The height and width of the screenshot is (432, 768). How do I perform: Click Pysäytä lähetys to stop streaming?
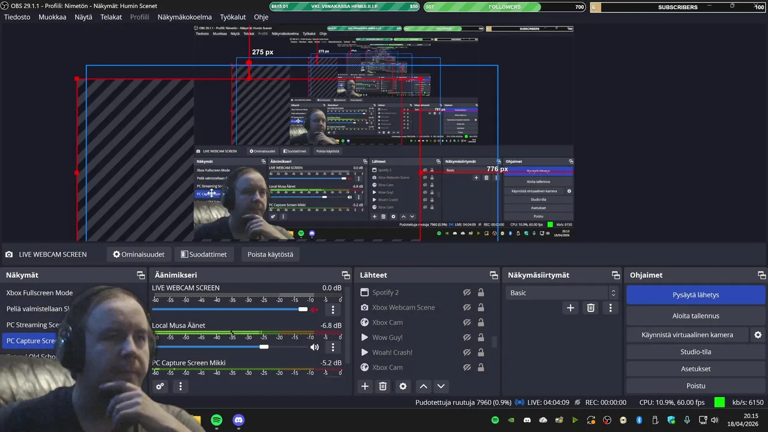(695, 295)
